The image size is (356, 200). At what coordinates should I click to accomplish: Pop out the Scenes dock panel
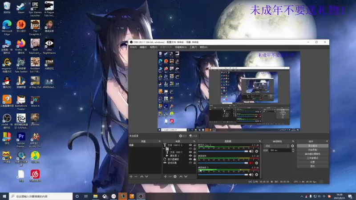[x=160, y=141]
